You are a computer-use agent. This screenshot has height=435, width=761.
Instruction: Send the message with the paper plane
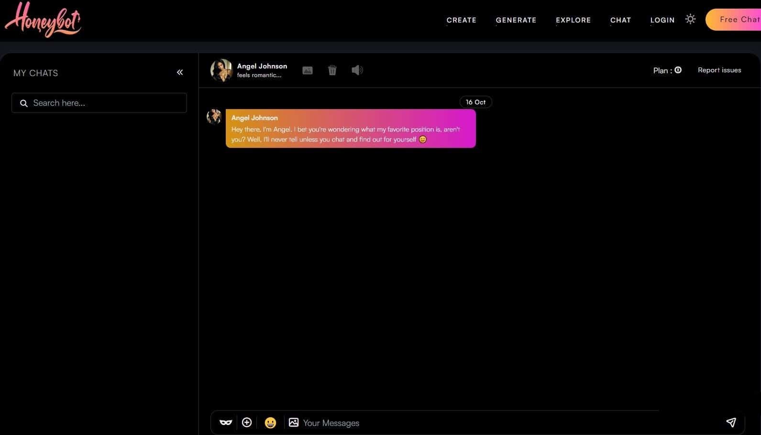pyautogui.click(x=731, y=422)
